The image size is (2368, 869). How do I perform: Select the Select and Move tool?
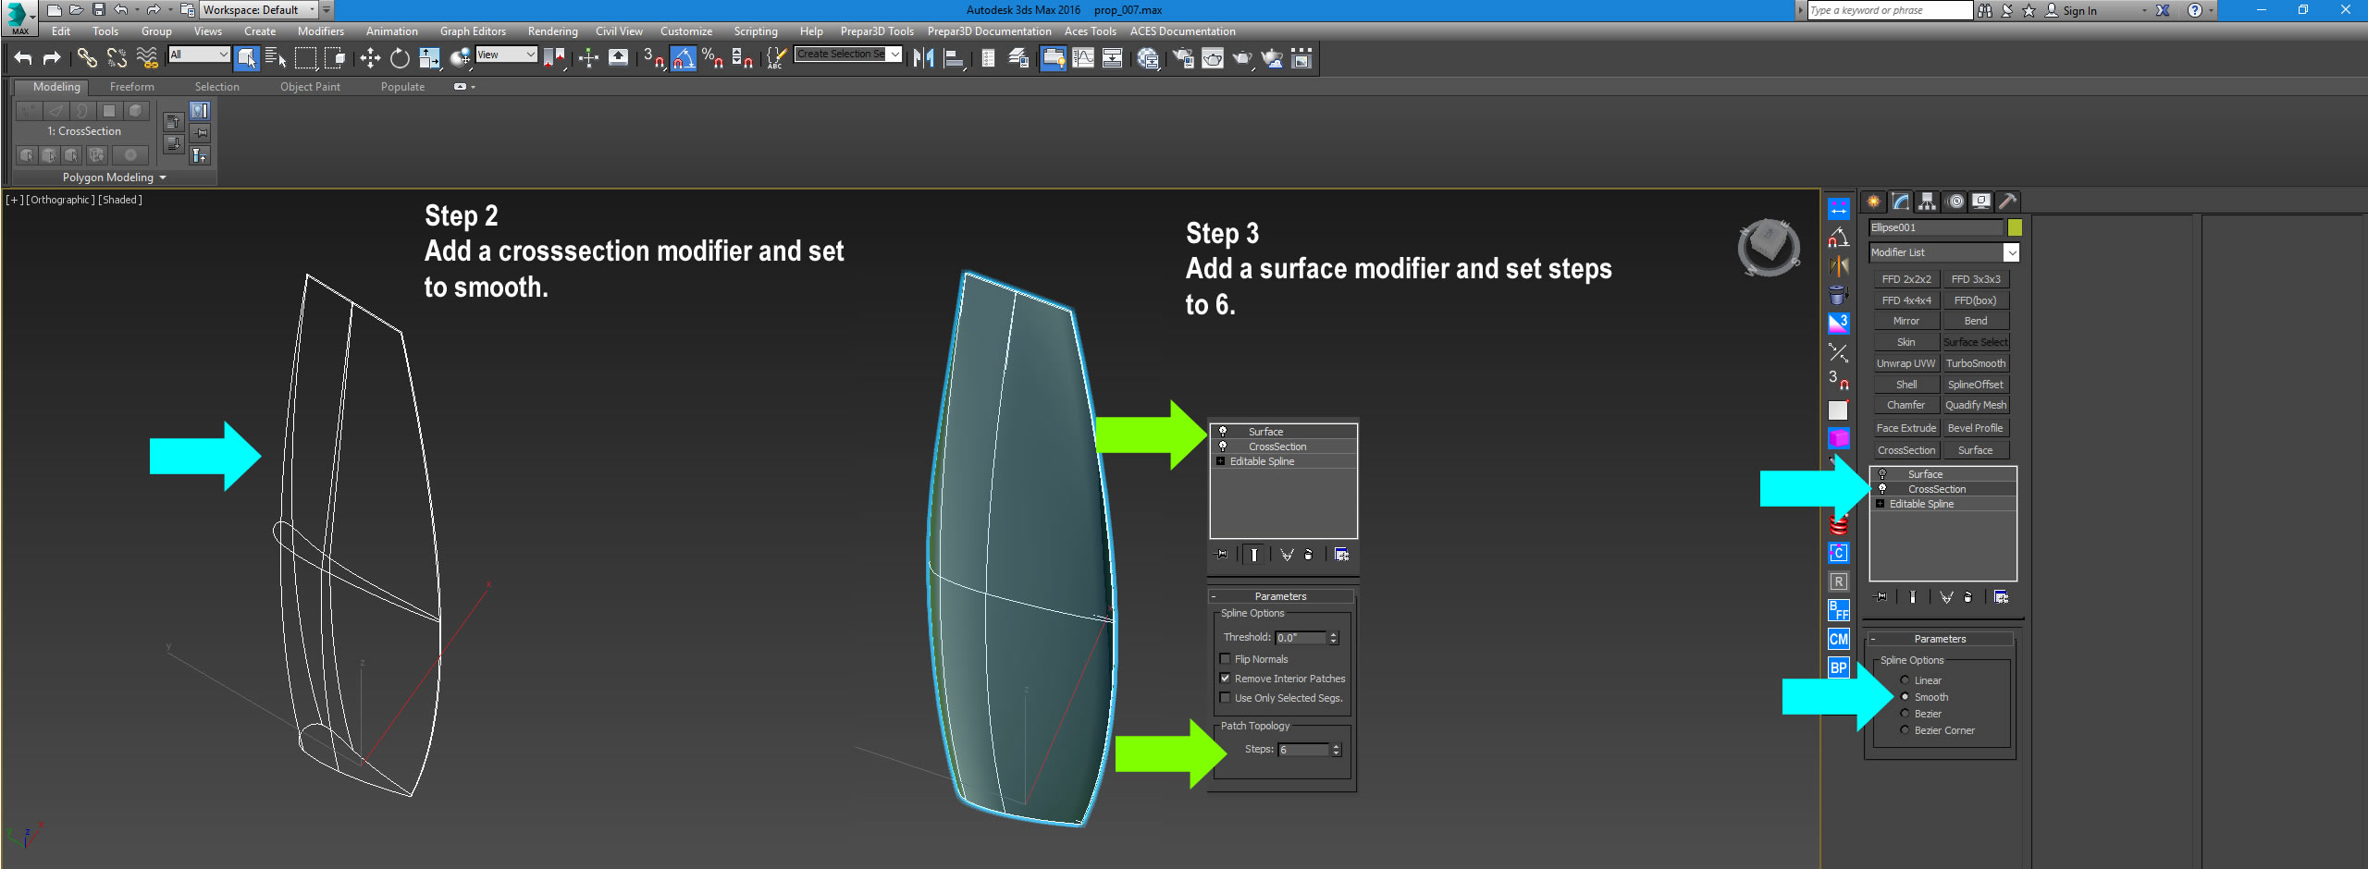click(x=370, y=58)
